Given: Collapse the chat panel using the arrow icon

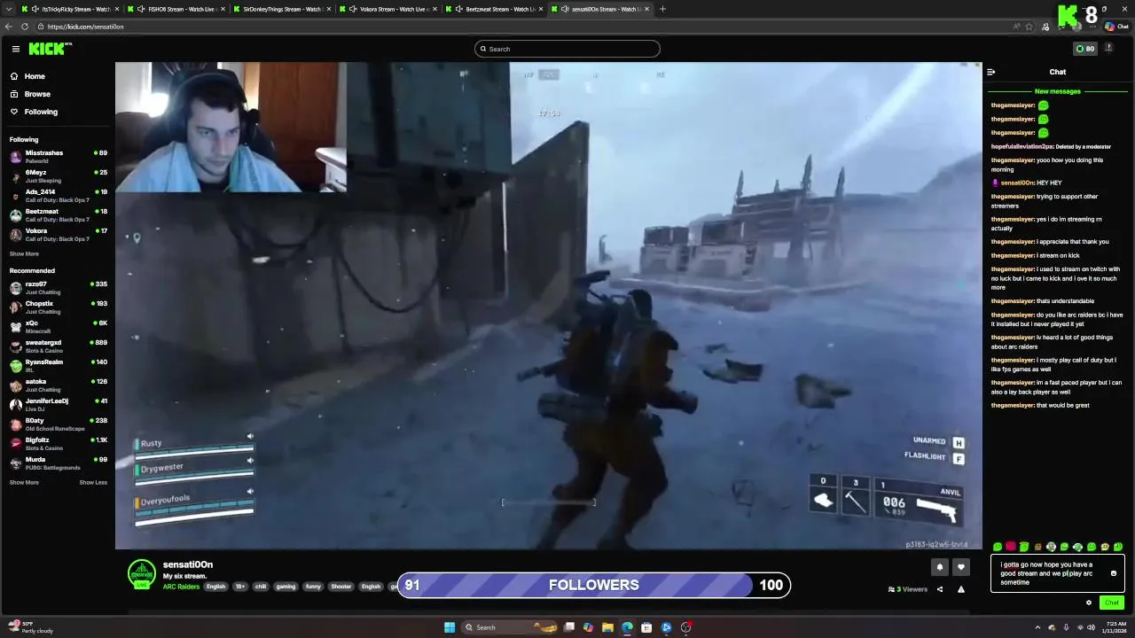Looking at the screenshot, I should click(991, 72).
